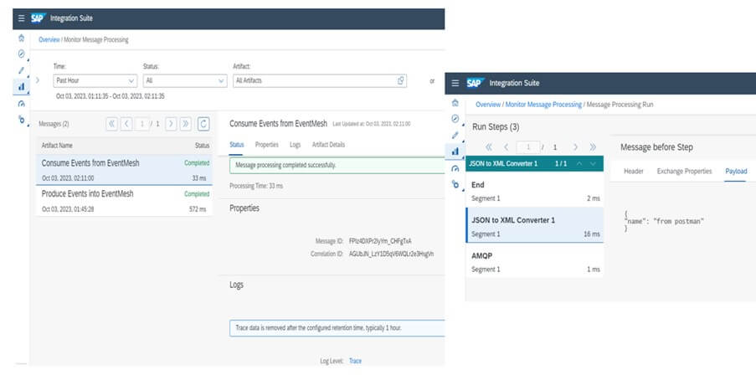Open hamburger menu in right Message Processing Run window

455,83
